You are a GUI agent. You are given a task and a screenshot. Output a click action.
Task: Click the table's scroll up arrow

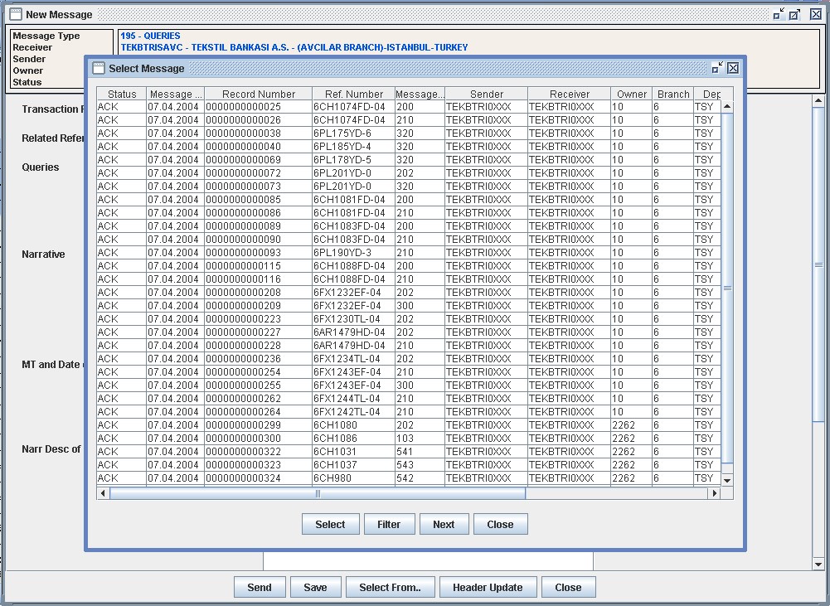click(727, 106)
